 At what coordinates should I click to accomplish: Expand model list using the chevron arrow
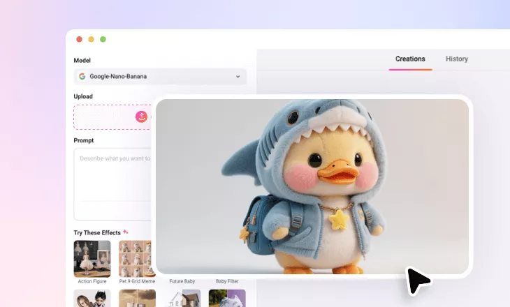238,77
